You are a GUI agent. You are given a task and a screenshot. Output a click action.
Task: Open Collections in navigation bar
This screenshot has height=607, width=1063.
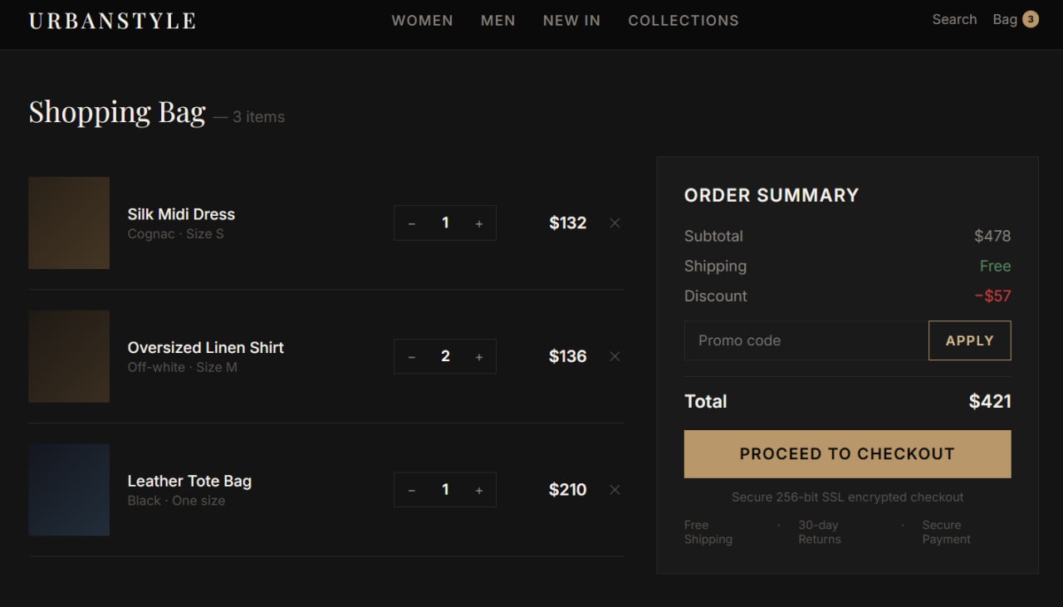tap(683, 21)
